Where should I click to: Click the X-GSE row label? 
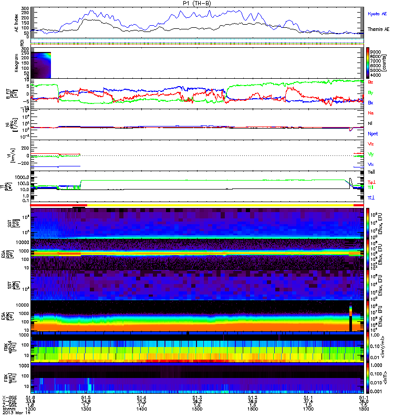pos(9,397)
